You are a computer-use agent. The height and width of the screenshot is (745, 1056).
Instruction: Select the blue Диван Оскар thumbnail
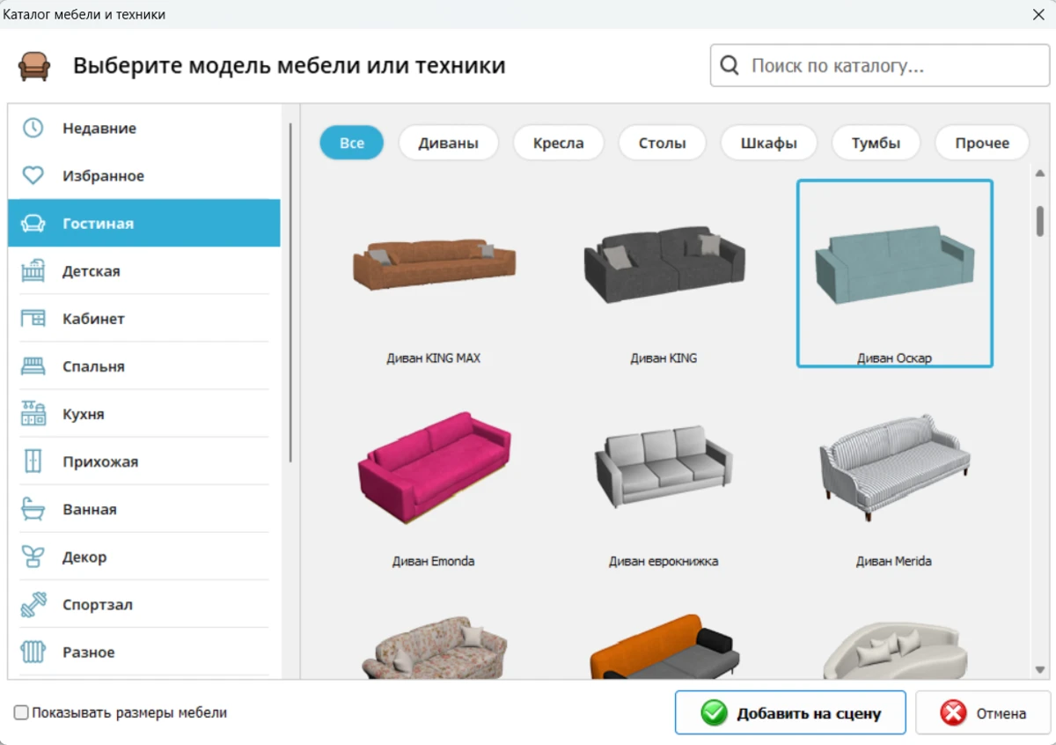point(895,264)
